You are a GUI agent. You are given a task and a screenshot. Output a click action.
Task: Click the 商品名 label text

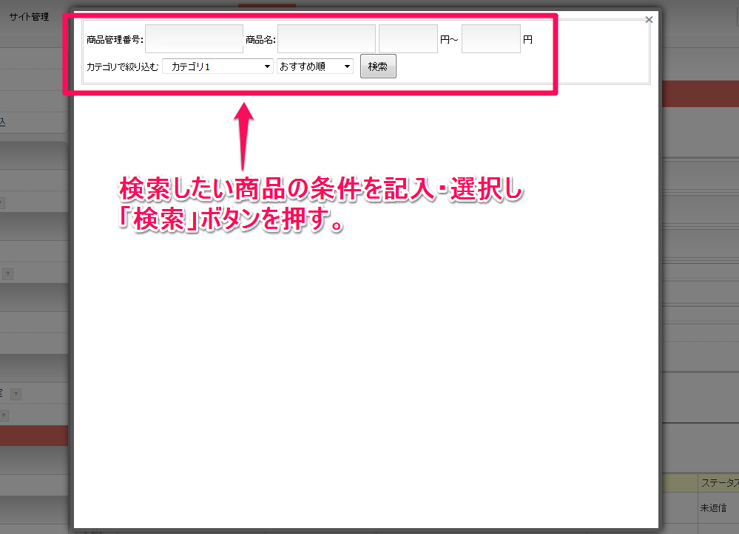pyautogui.click(x=260, y=40)
